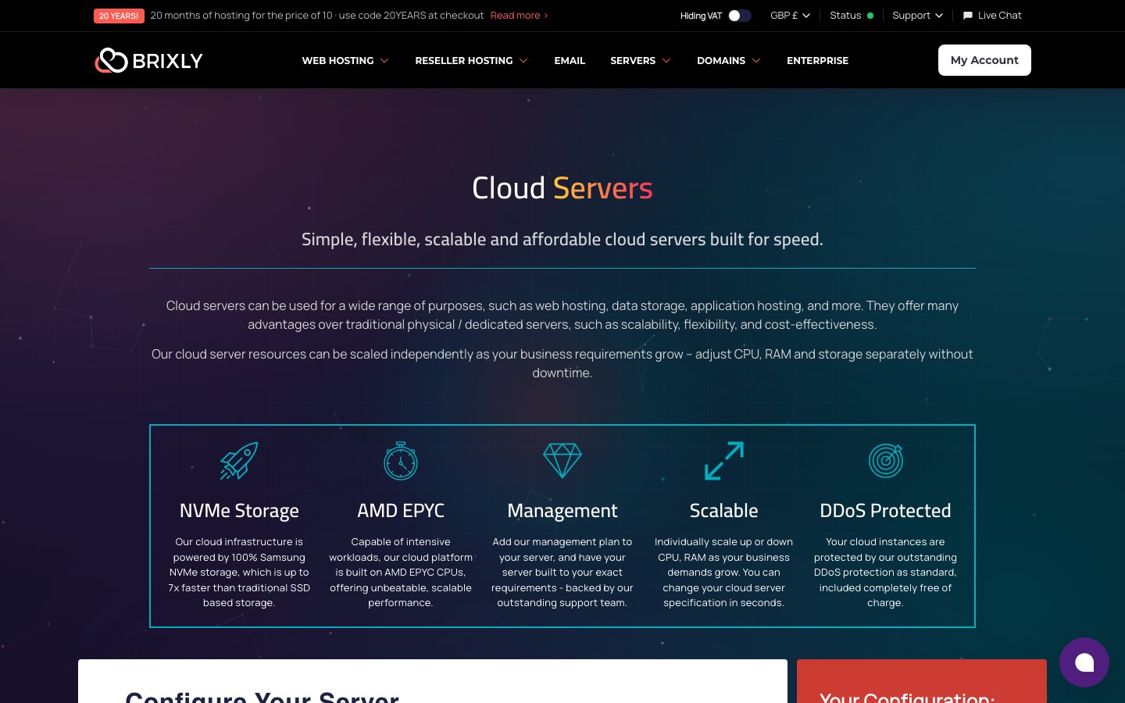The width and height of the screenshot is (1125, 703).
Task: Click the Management heading
Action: click(562, 511)
